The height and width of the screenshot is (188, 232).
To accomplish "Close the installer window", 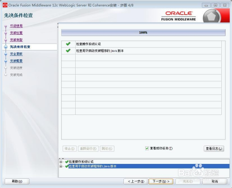I will (x=225, y=5).
